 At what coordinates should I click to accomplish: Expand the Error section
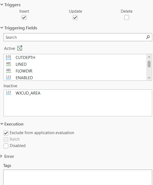1,156
